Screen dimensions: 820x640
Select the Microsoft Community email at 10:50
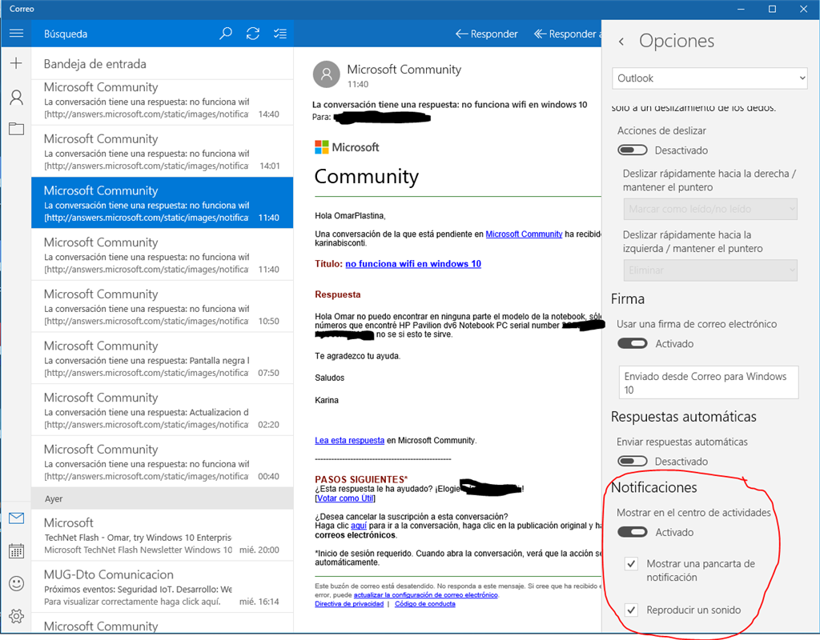(x=162, y=306)
